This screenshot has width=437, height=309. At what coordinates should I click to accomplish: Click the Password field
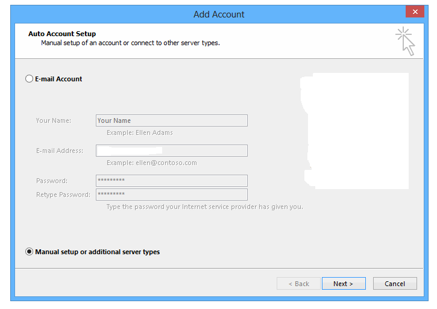pos(172,181)
